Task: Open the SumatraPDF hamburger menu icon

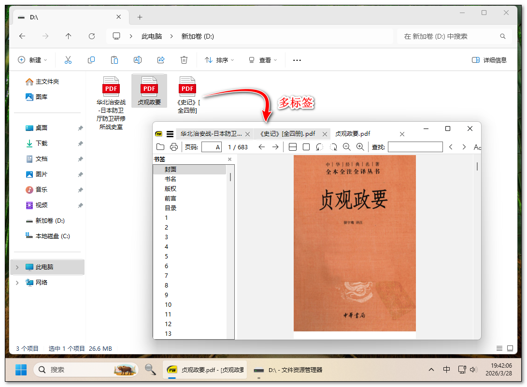Action: point(170,134)
